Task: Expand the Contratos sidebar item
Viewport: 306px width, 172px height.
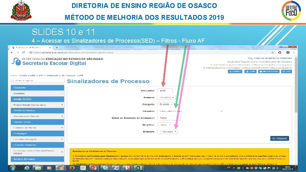Action: (x=37, y=94)
